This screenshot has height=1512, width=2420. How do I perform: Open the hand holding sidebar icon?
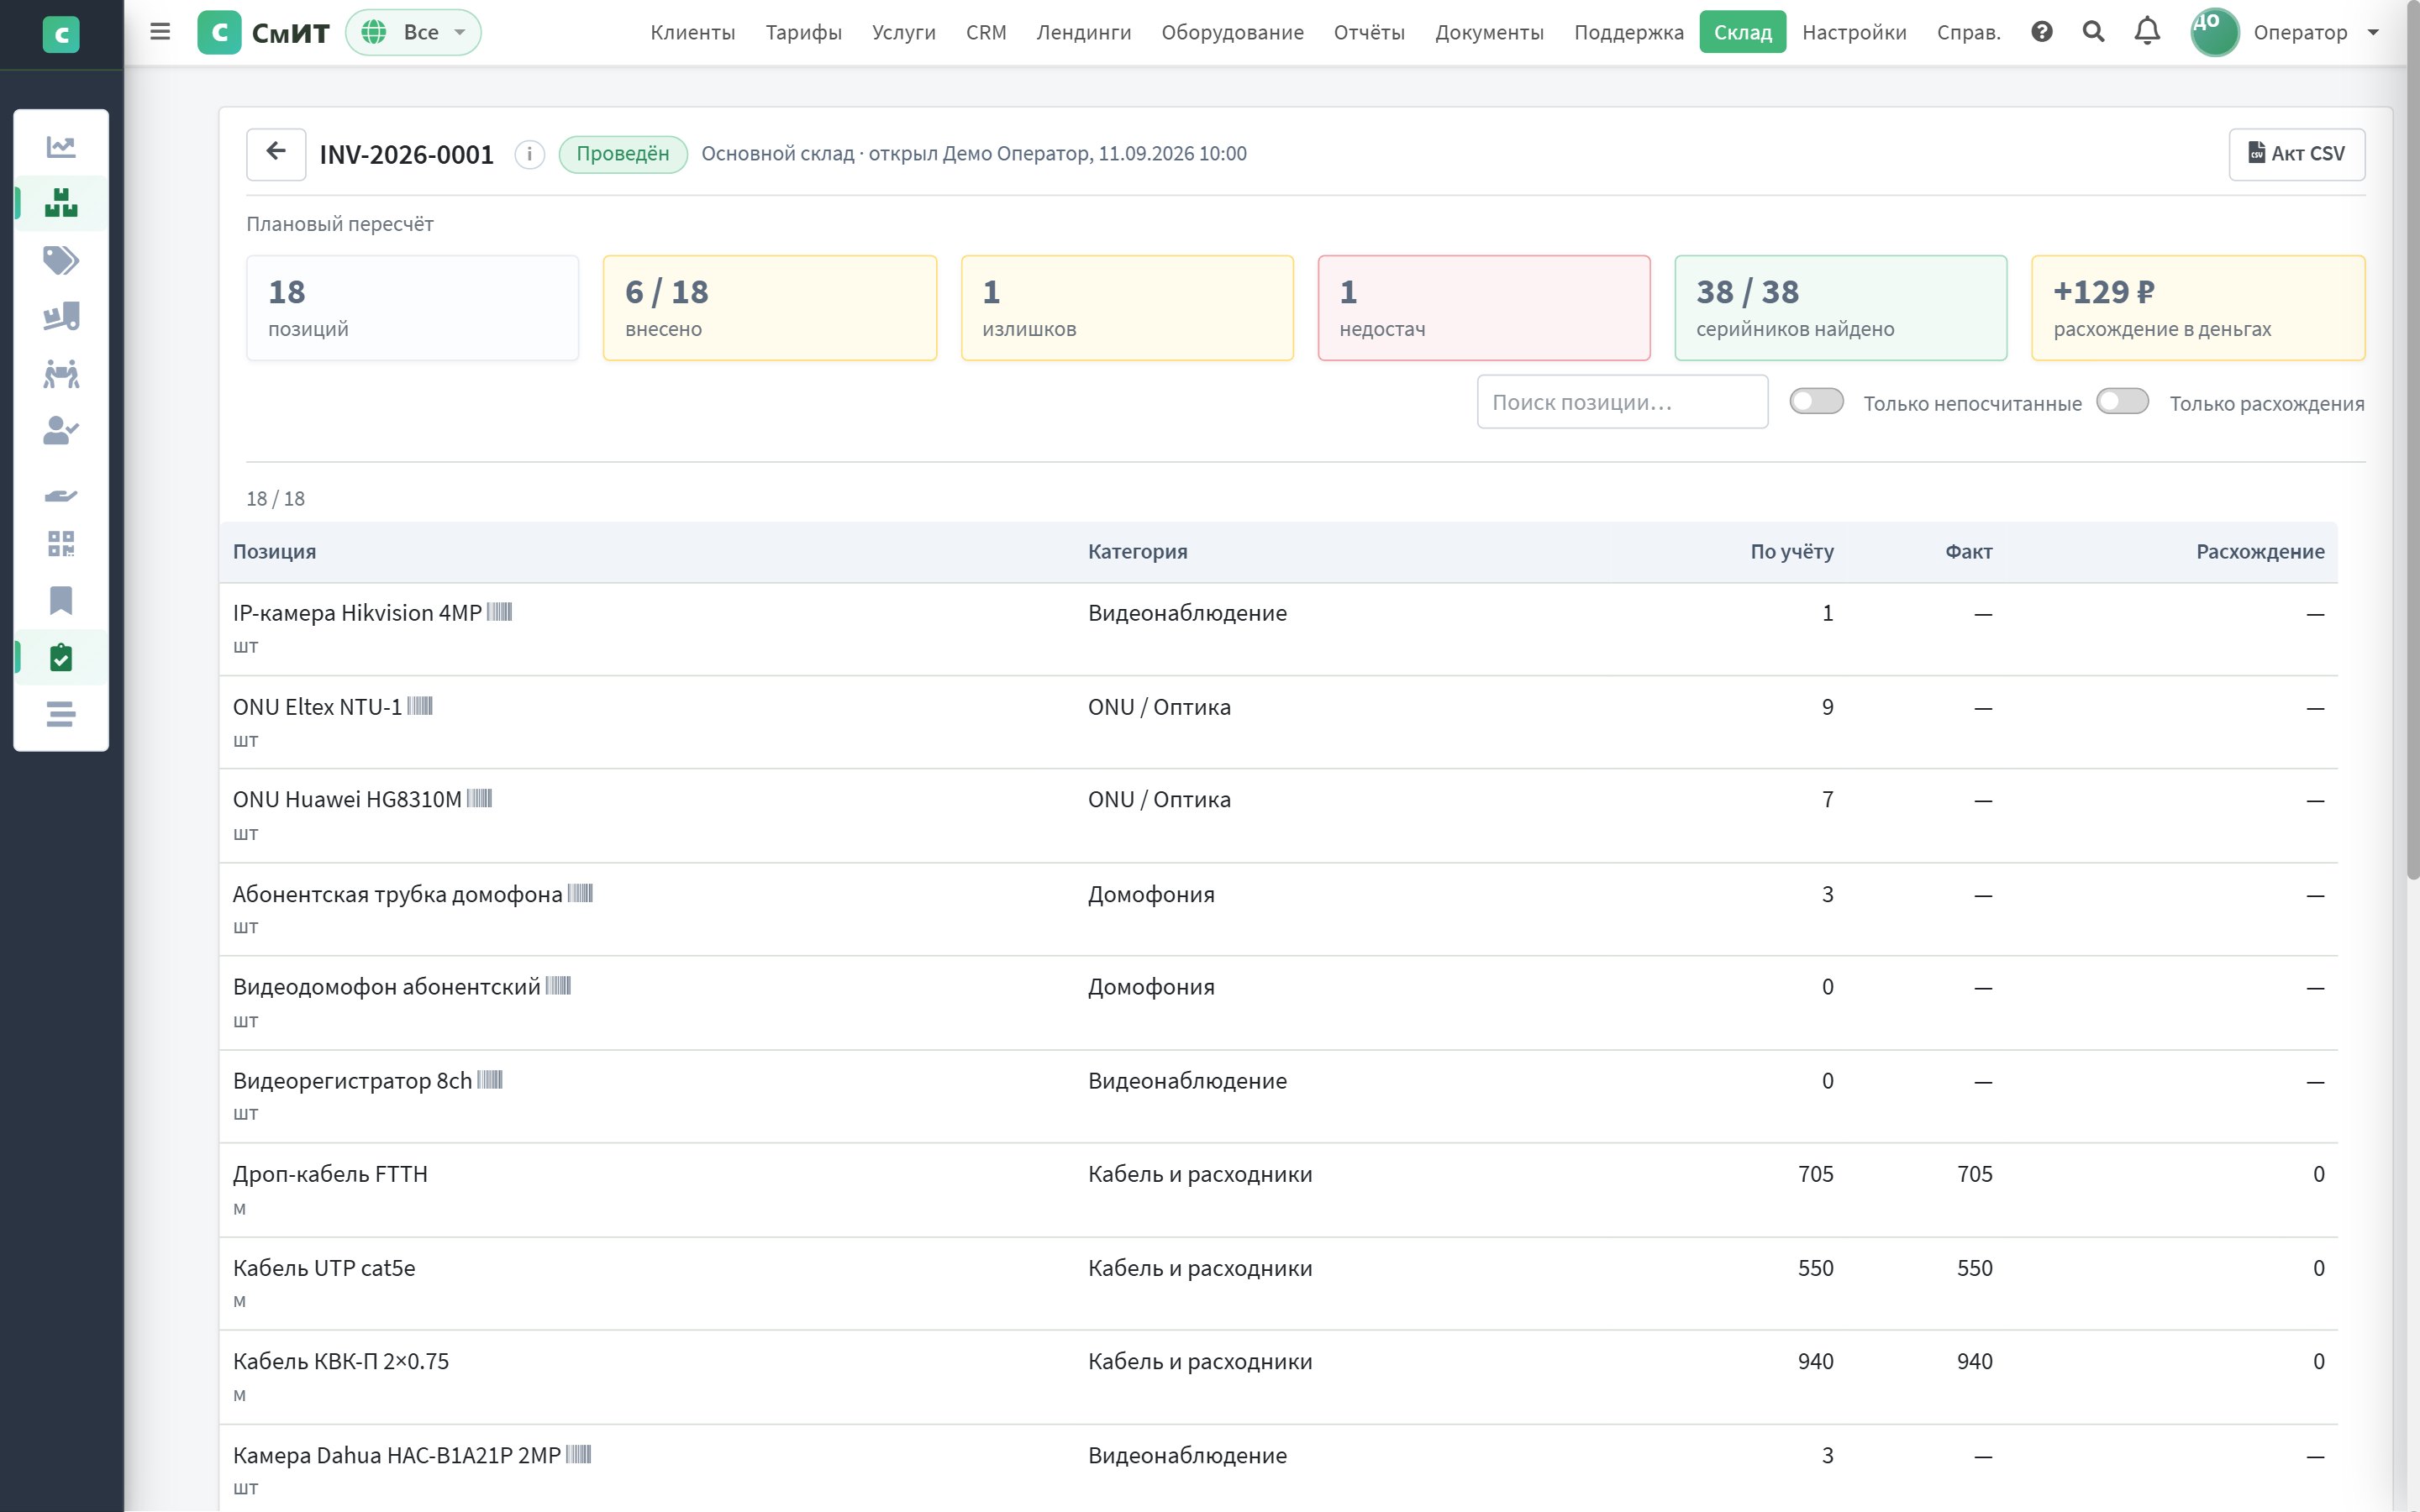point(61,495)
